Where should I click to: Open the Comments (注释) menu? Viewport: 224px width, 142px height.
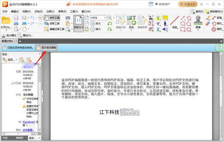50,12
